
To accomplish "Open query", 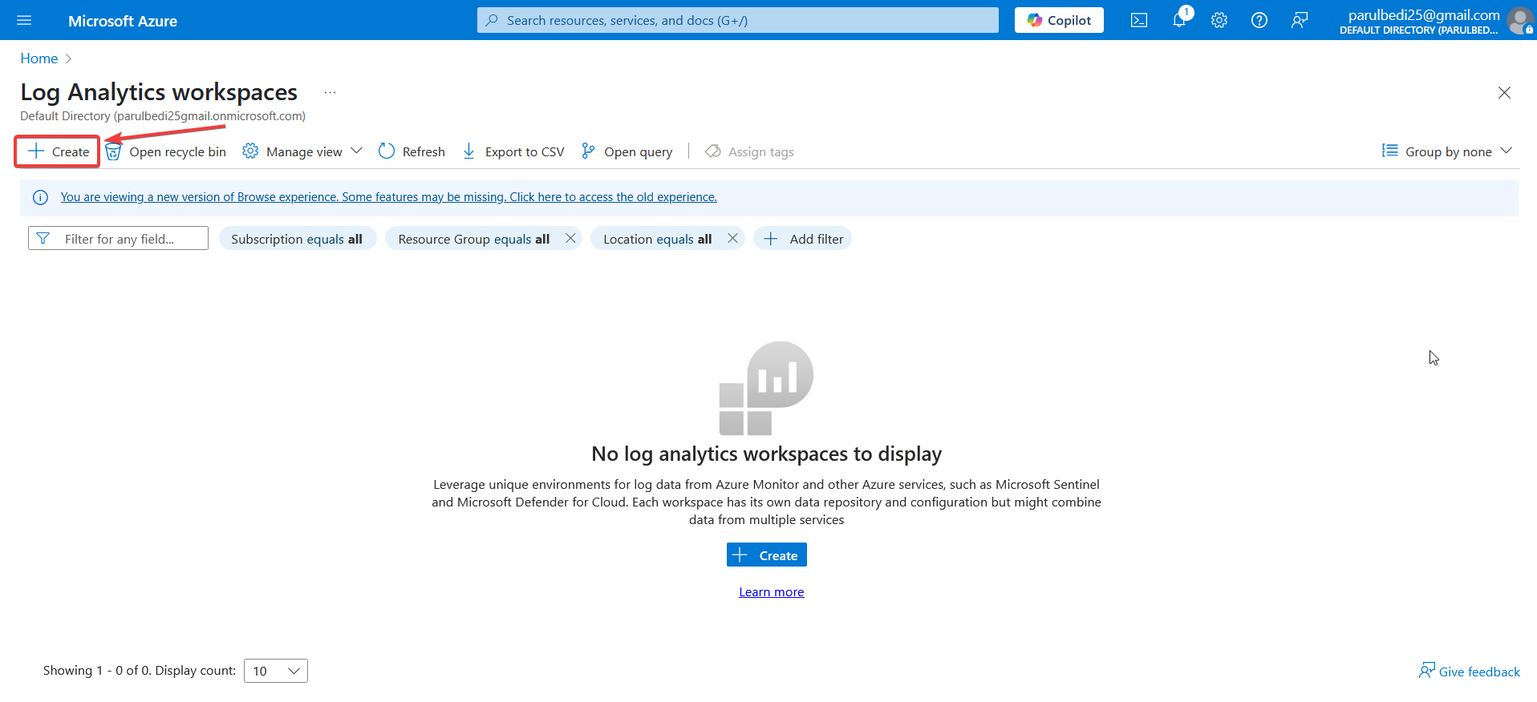I will tap(627, 151).
